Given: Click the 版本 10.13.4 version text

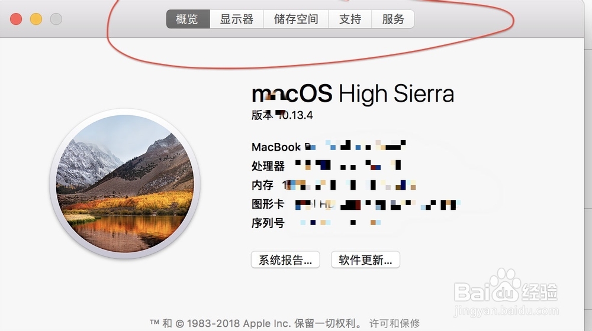Looking at the screenshot, I should [282, 115].
